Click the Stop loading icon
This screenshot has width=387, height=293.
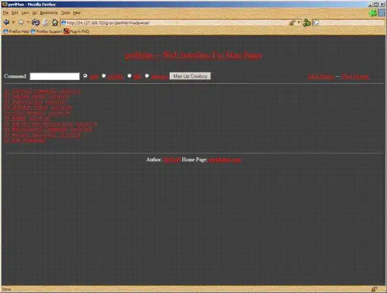[x=46, y=23]
